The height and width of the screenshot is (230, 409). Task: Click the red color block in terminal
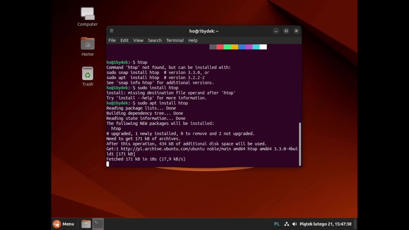[x=220, y=47]
